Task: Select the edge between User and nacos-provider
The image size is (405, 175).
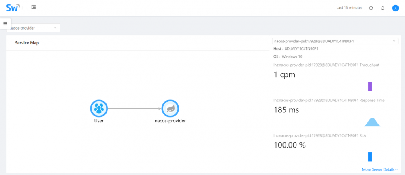Action: click(134, 108)
